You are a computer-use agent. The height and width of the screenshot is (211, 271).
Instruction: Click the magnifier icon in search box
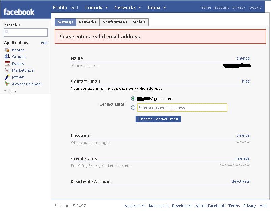click(7, 32)
